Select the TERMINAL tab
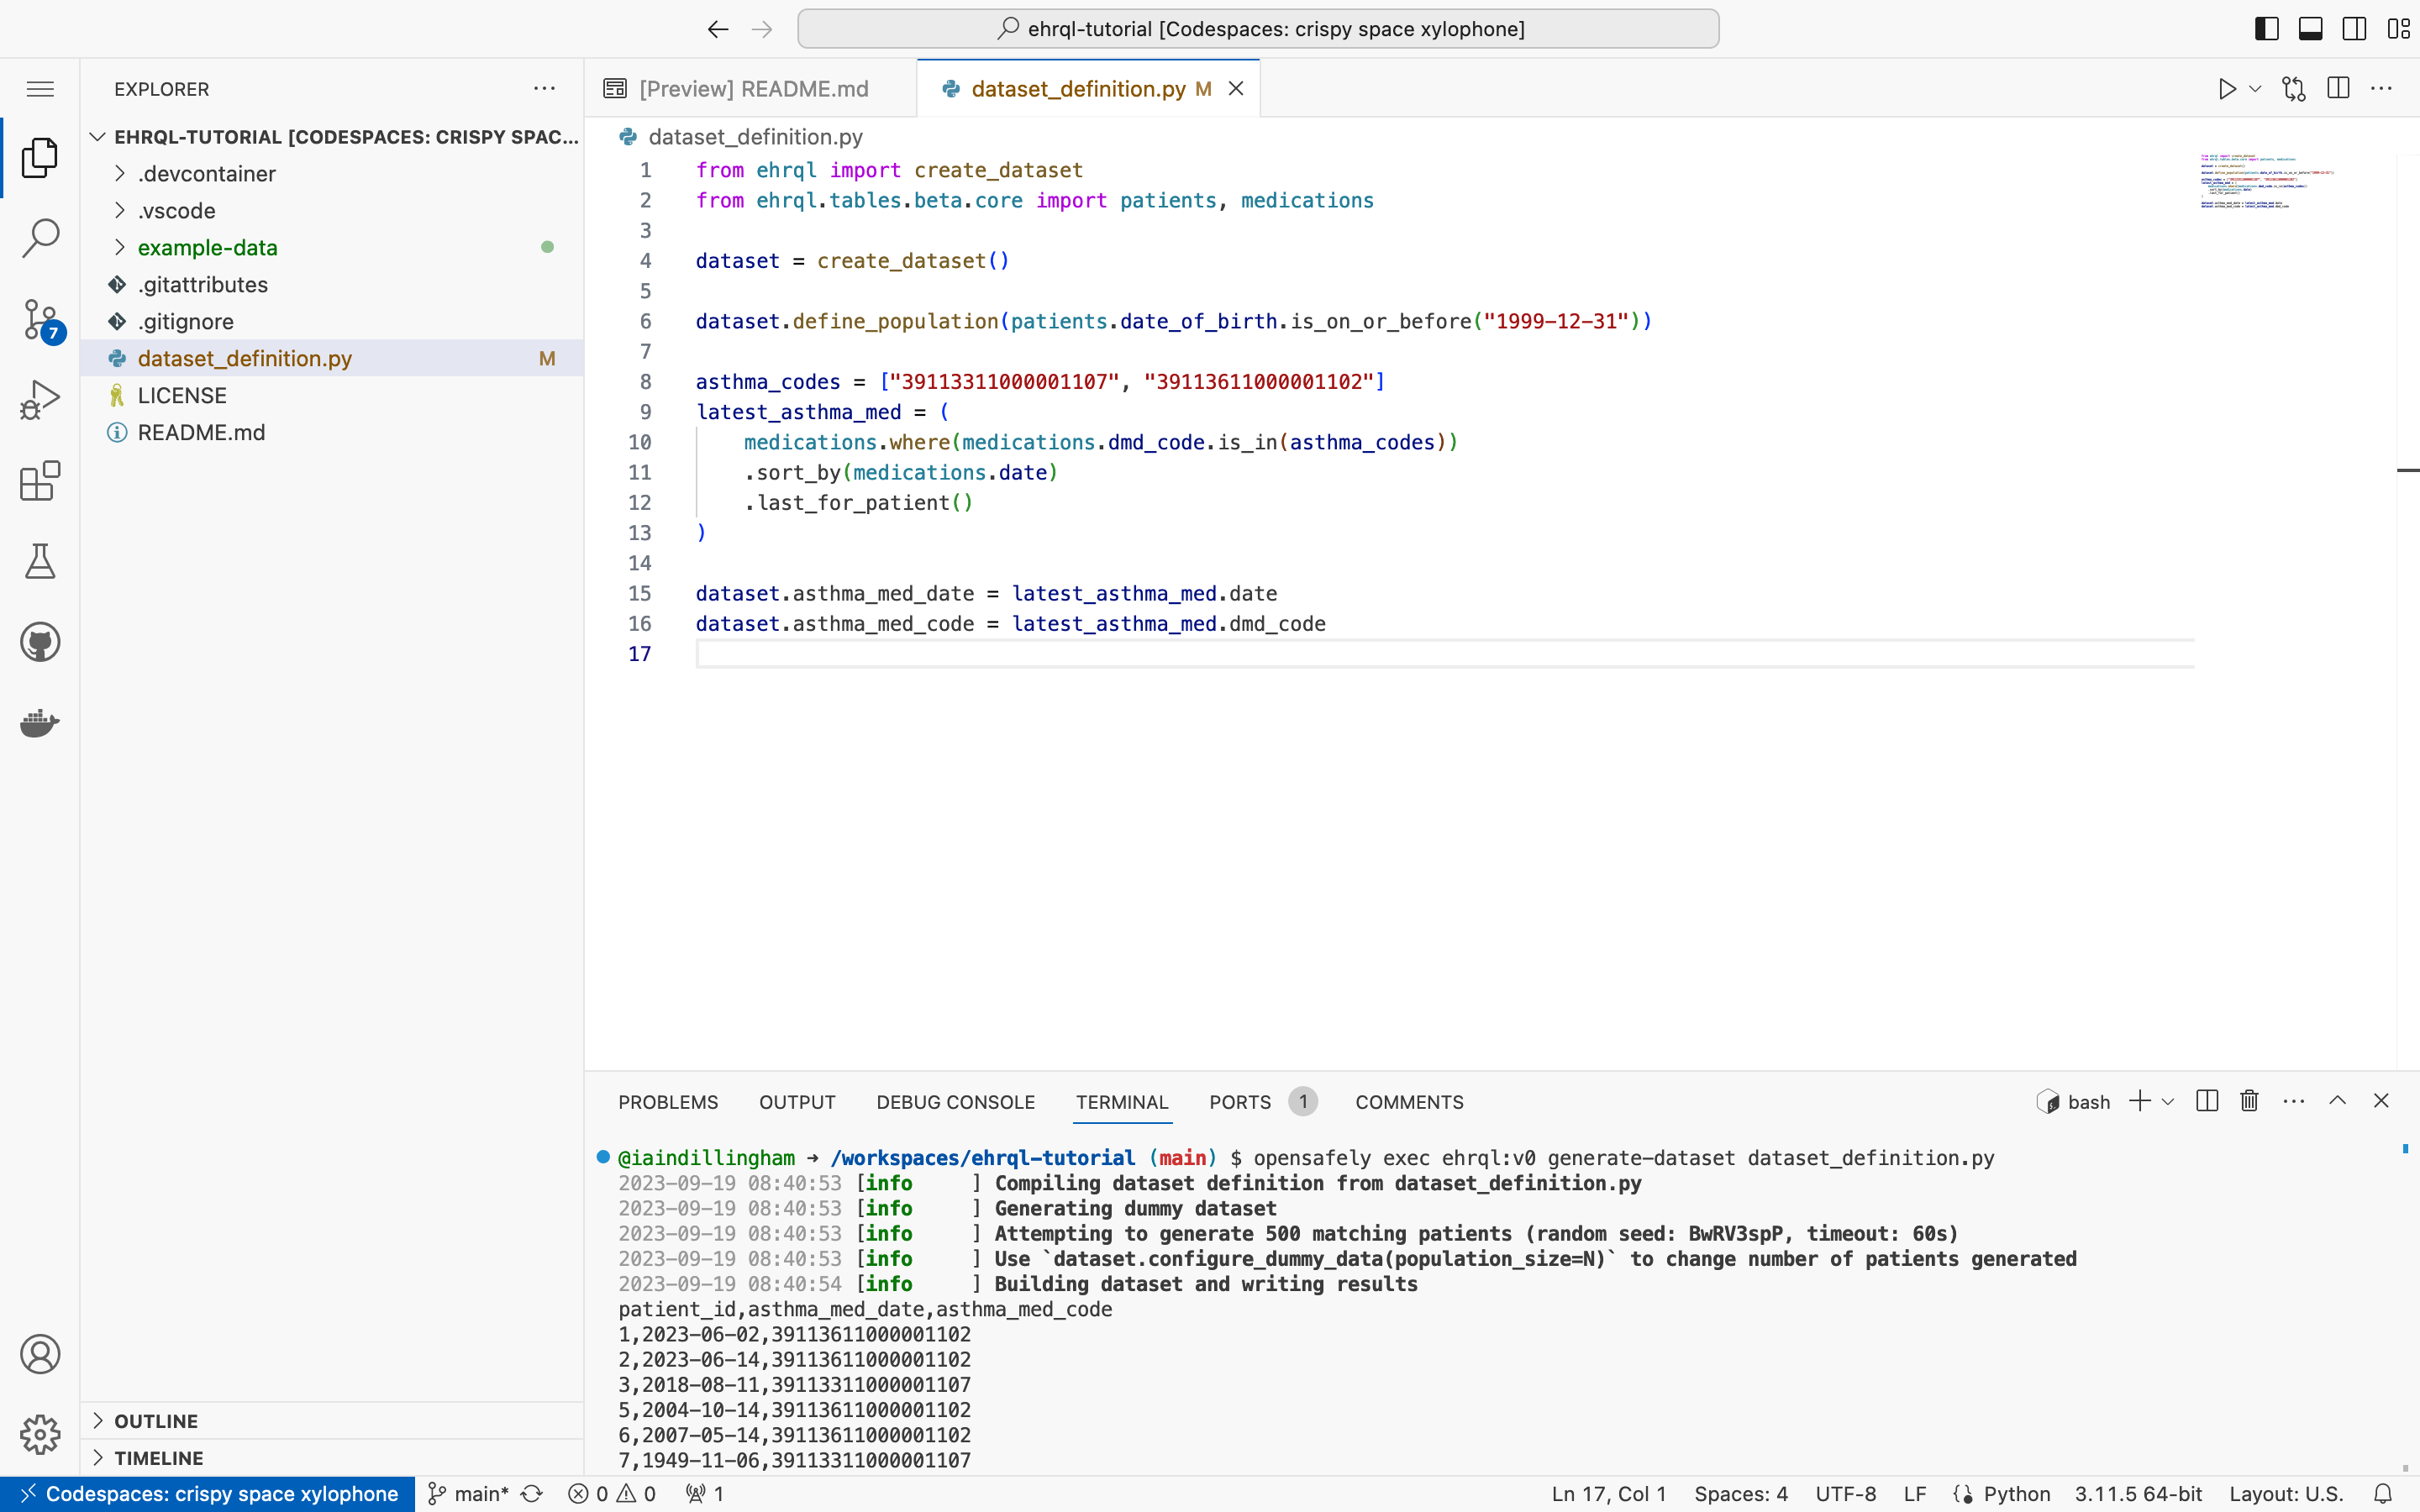Screen dimensions: 2420x1512 pyautogui.click(x=1122, y=1101)
